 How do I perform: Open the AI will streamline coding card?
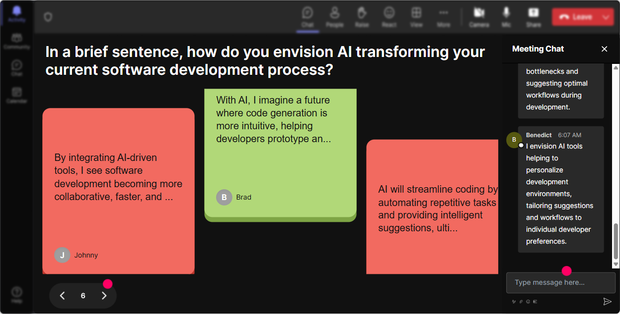point(432,207)
